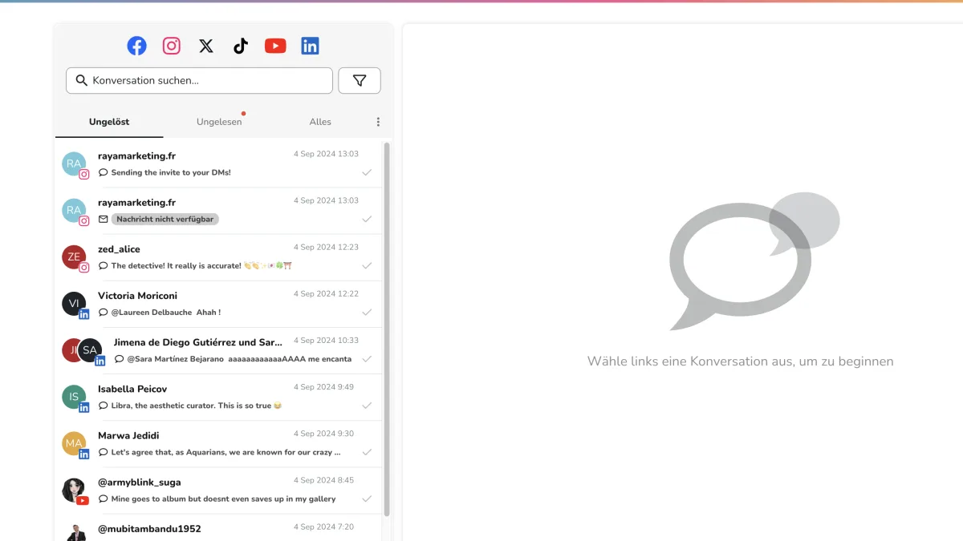
Task: Mark Victoria Moriconi conversation as resolved
Action: point(367,312)
